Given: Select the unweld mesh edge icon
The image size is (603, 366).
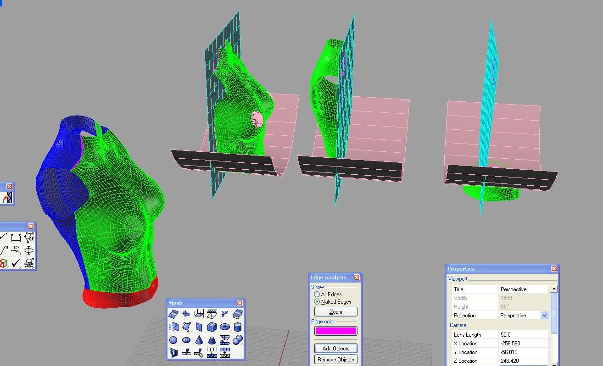Looking at the screenshot, I should click(199, 353).
